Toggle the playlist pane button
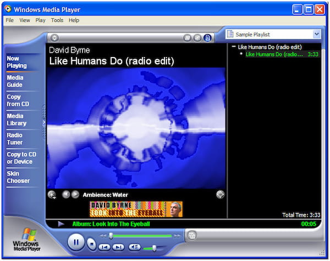This screenshot has height=261, width=330. 207,38
